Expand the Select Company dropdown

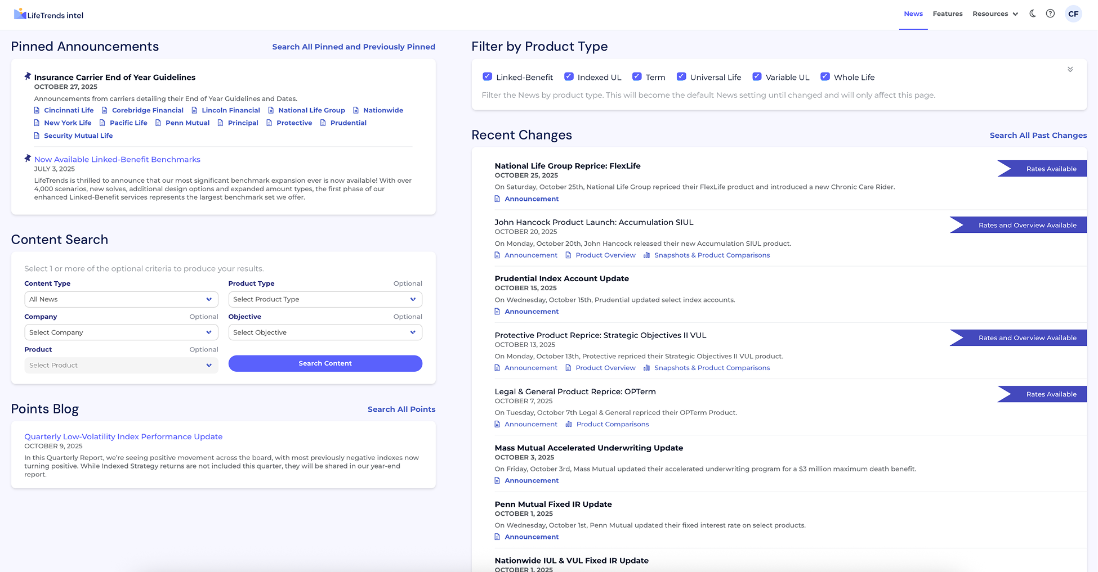tap(121, 332)
